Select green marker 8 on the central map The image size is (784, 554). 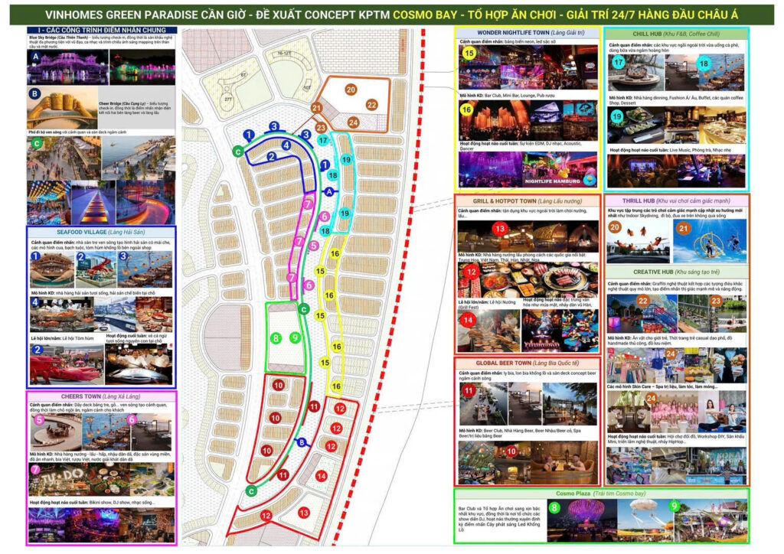click(x=276, y=337)
